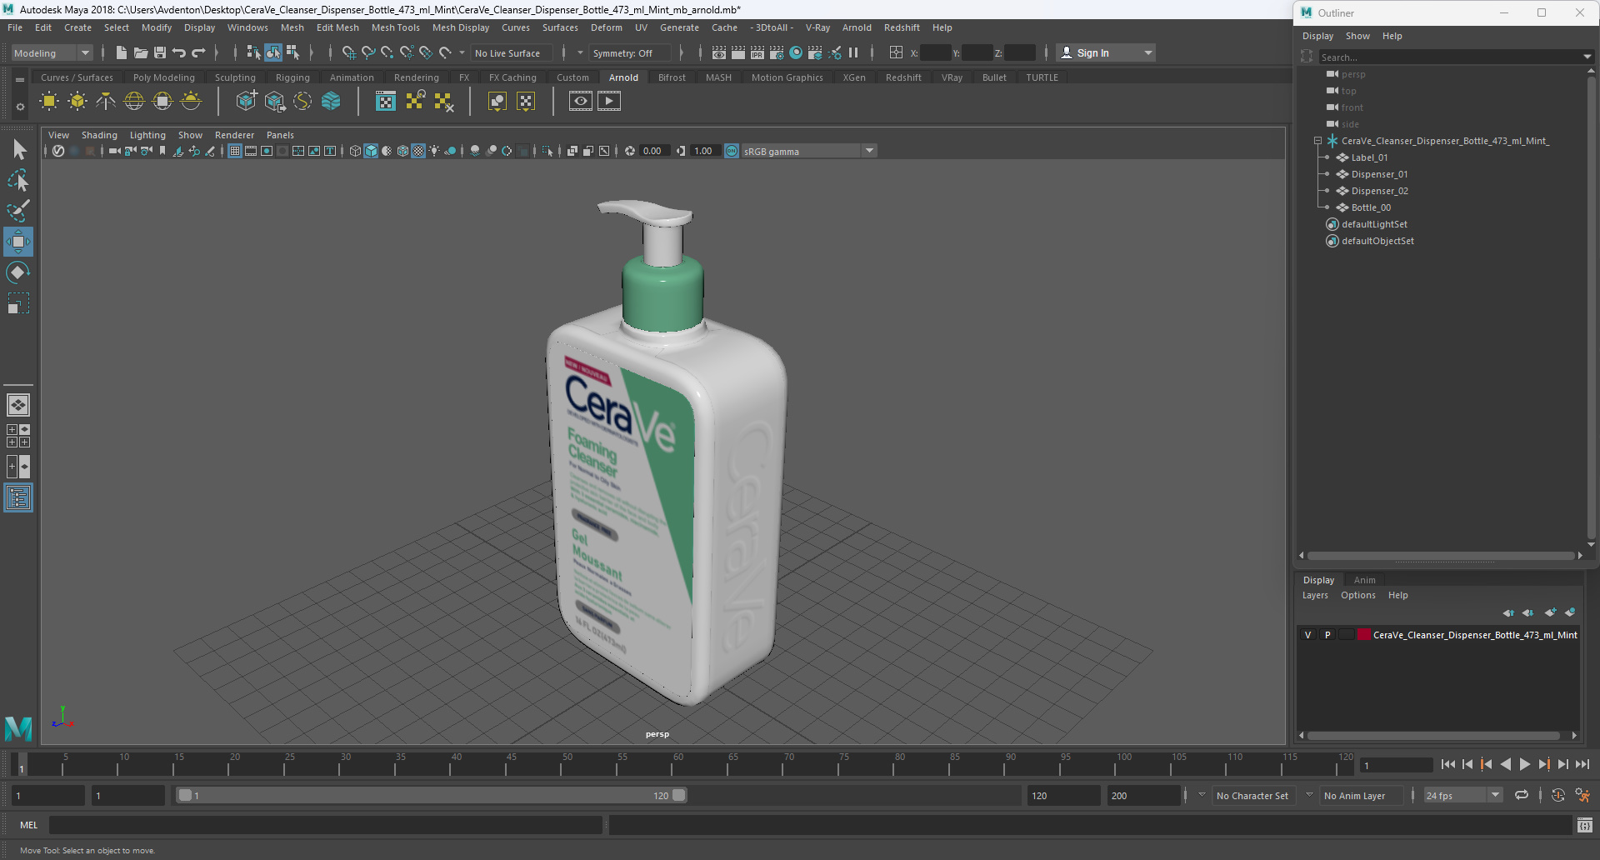Select Dispenser_01 in the Outliner
1600x860 pixels.
coord(1379,174)
